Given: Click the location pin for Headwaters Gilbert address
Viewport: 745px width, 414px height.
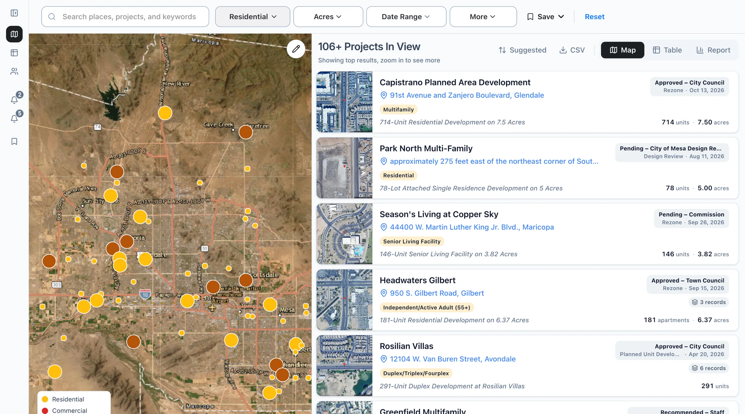Looking at the screenshot, I should (x=384, y=293).
